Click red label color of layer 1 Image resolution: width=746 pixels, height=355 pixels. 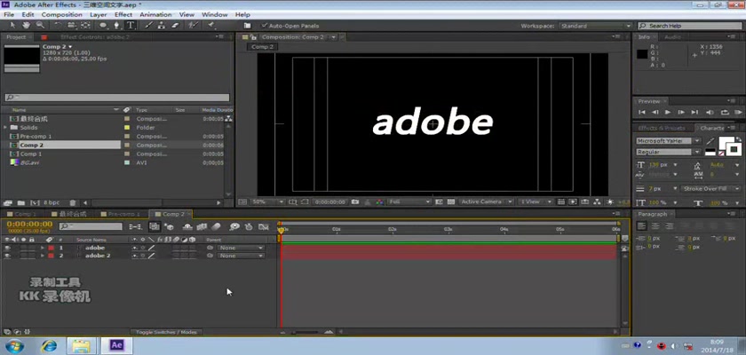(51, 248)
